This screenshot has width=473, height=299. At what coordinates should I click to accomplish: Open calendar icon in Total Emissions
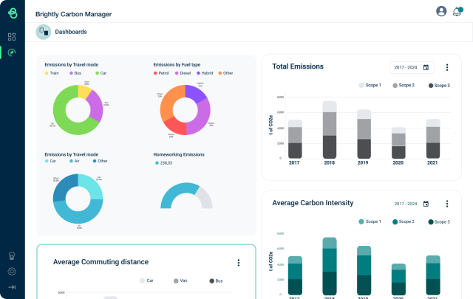pyautogui.click(x=426, y=67)
